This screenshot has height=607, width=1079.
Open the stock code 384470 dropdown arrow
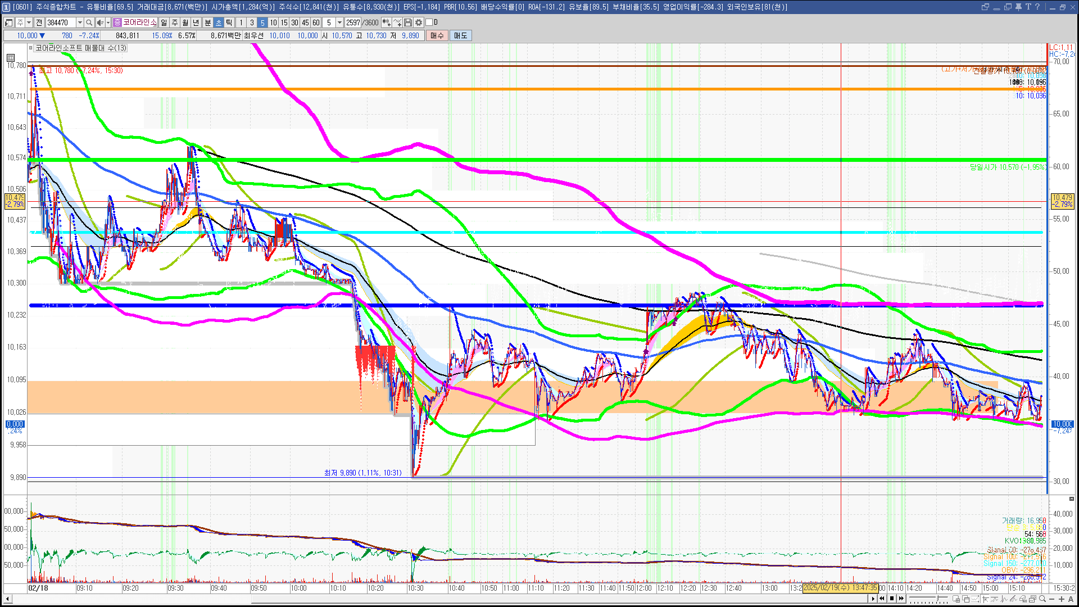(80, 22)
